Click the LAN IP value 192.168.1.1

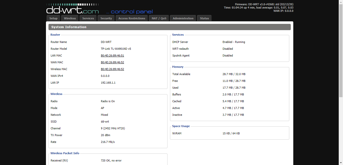[x=108, y=83]
